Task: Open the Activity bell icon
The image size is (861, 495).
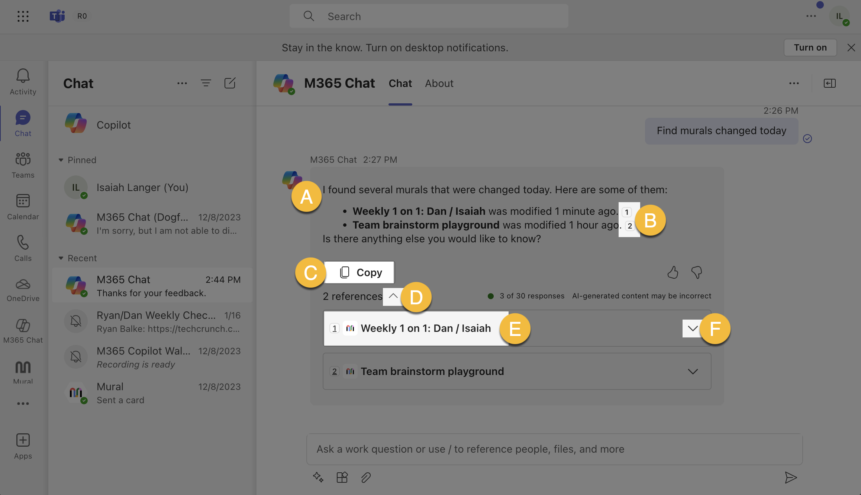Action: click(23, 82)
